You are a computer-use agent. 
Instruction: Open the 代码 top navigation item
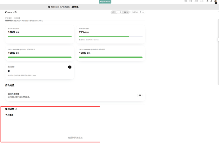(x=185, y=1)
